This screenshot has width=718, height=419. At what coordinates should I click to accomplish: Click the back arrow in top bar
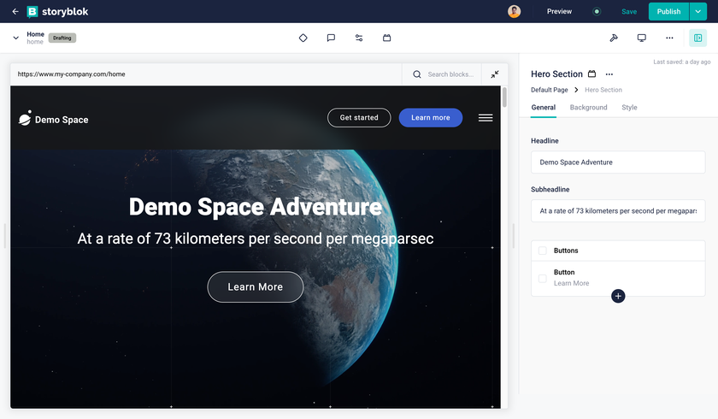15,12
